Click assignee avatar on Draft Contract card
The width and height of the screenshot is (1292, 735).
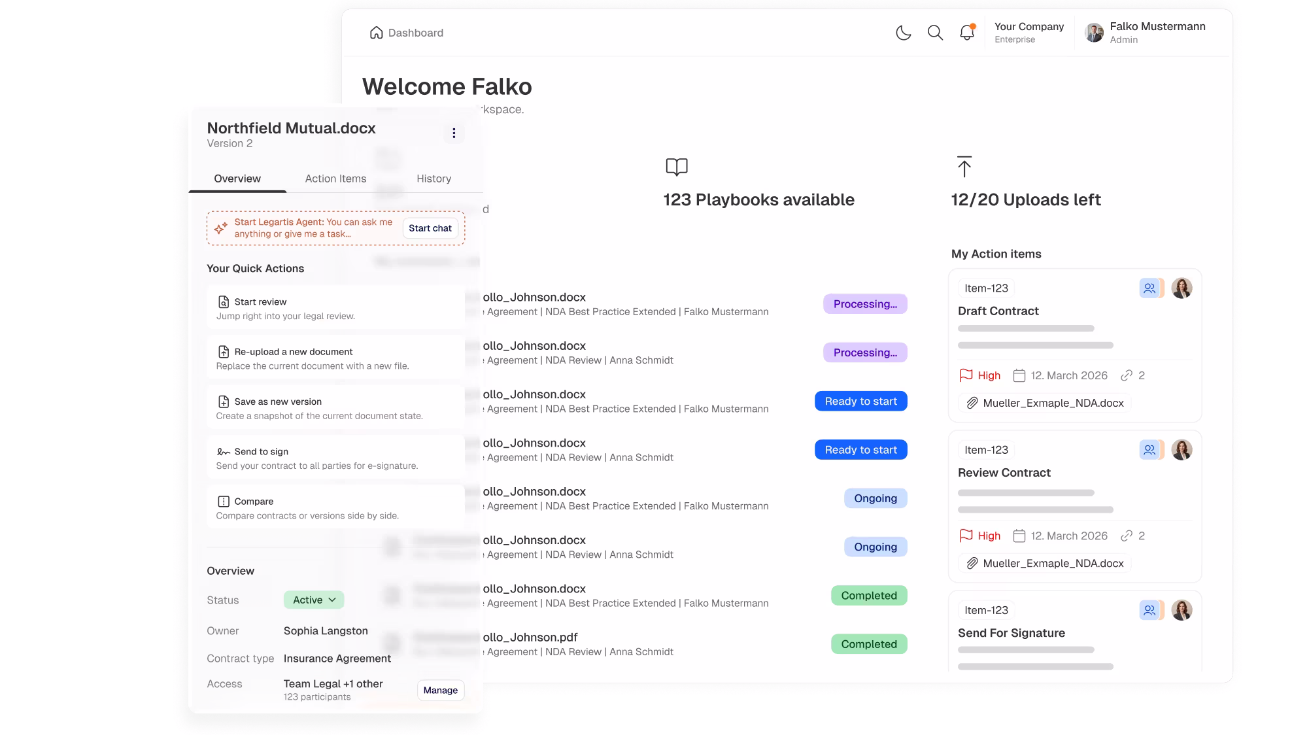[x=1181, y=288]
